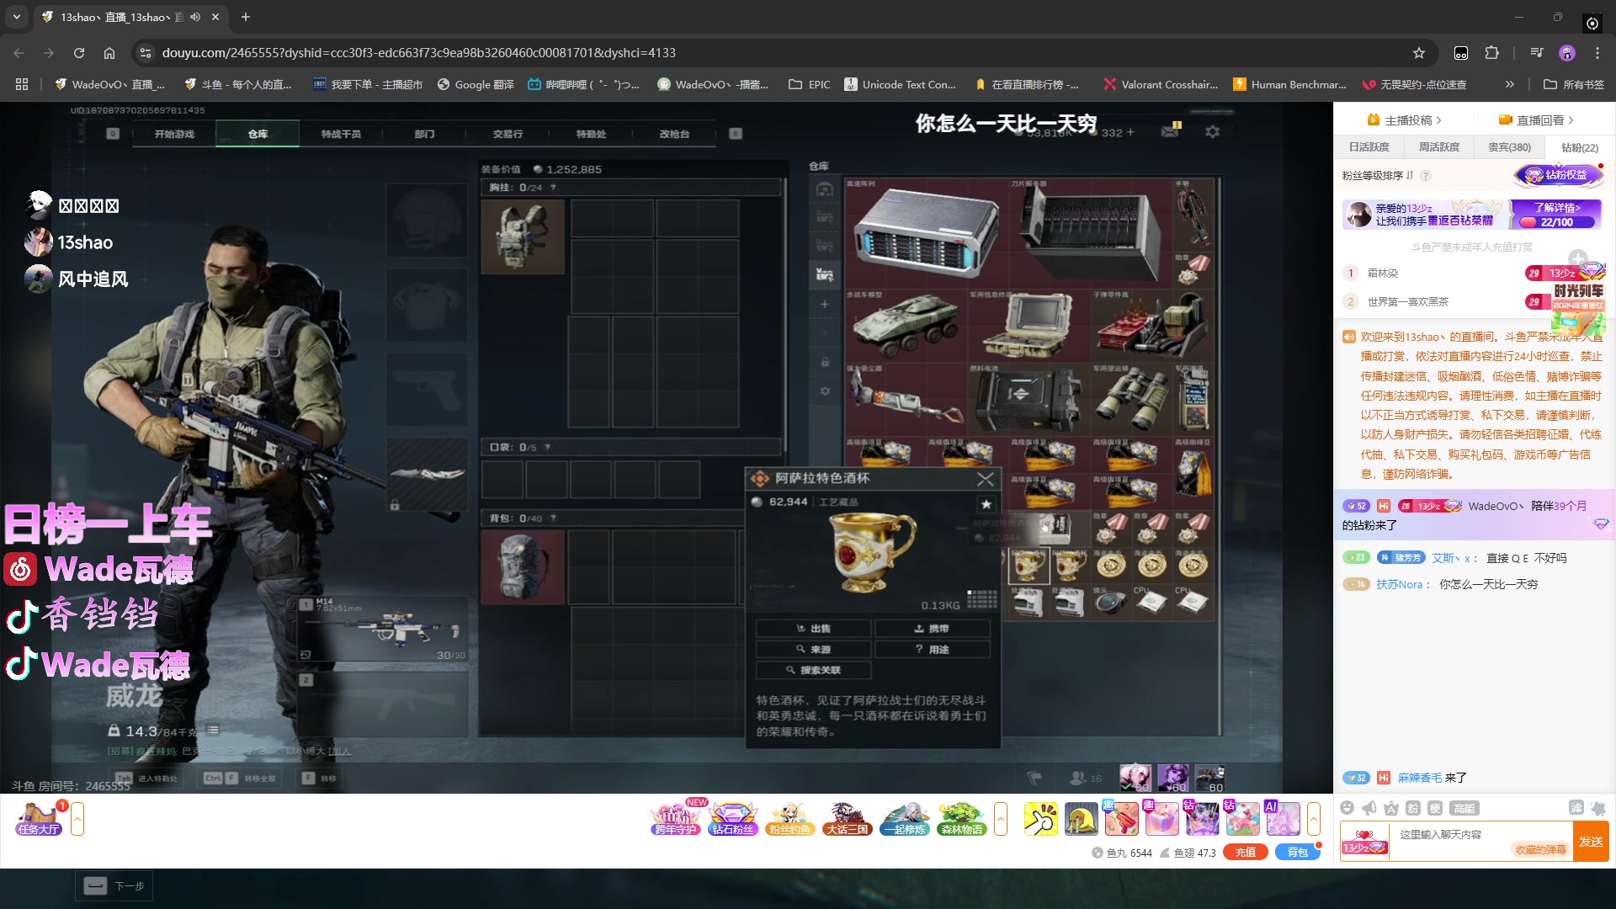Switch to the 贵宾(380) tab
1616x909 pixels.
pyautogui.click(x=1509, y=147)
